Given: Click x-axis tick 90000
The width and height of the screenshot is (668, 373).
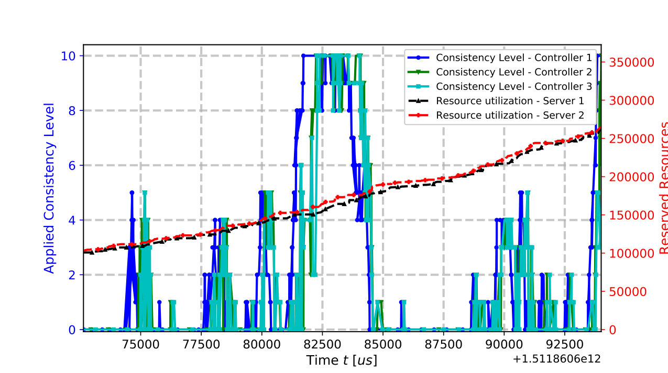Looking at the screenshot, I should 503,344.
